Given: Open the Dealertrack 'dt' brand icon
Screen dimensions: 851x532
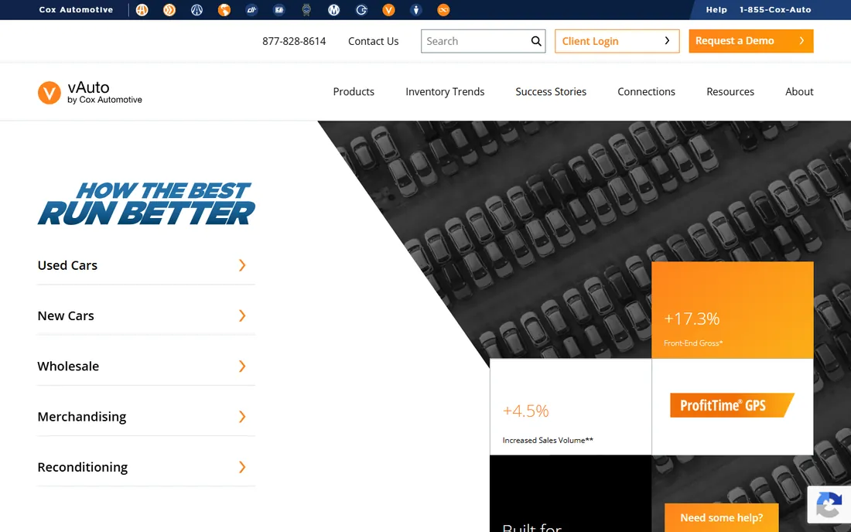Looking at the screenshot, I should (x=251, y=10).
